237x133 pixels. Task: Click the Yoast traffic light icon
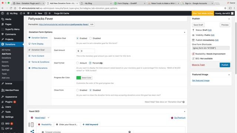[32, 125]
